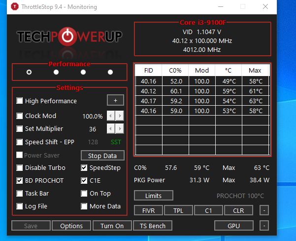This screenshot has height=241, width=296.
Task: Click the Set Multiplier value 36
Action: (x=93, y=129)
